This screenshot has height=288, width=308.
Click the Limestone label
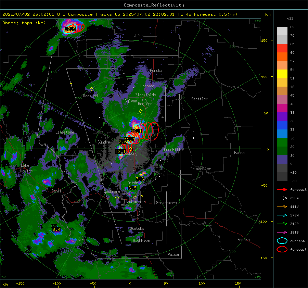[x=65, y=132]
